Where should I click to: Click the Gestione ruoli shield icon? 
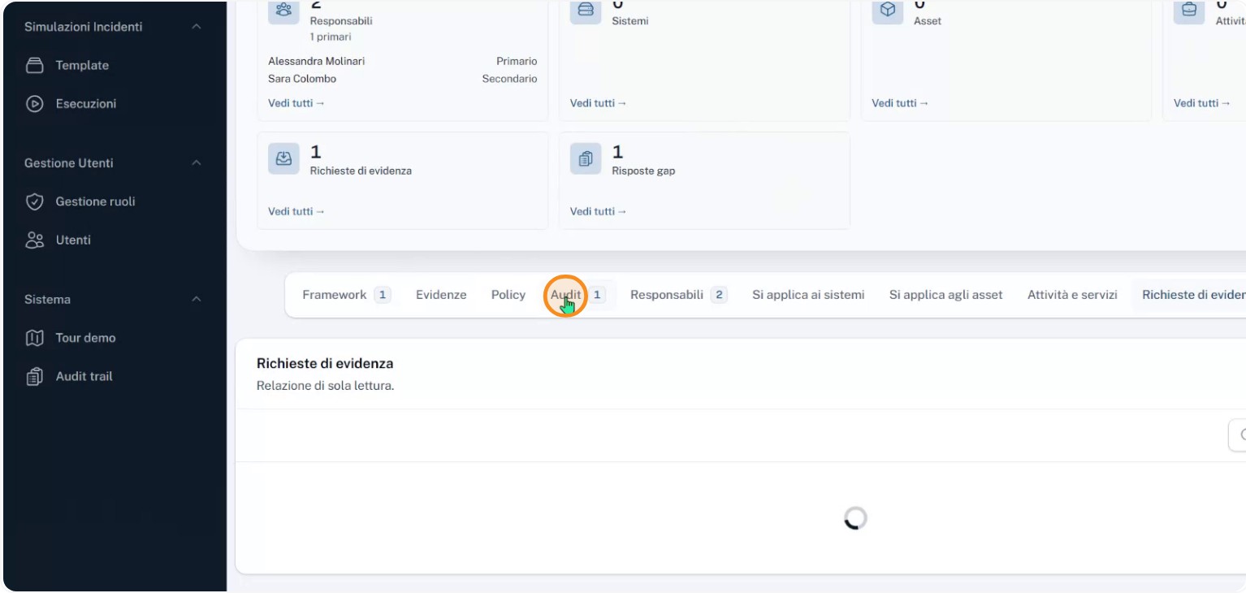click(35, 201)
